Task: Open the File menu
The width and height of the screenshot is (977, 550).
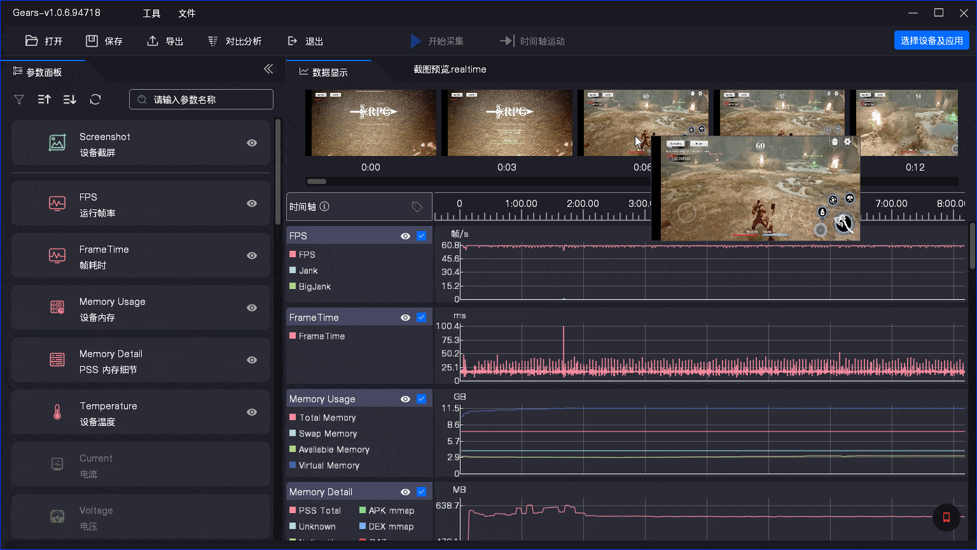Action: [186, 13]
